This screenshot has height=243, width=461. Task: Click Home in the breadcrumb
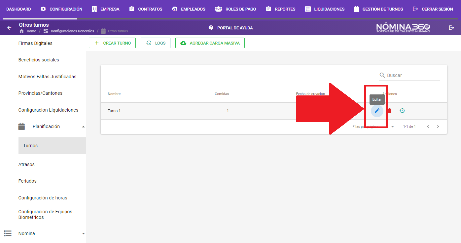(x=31, y=31)
